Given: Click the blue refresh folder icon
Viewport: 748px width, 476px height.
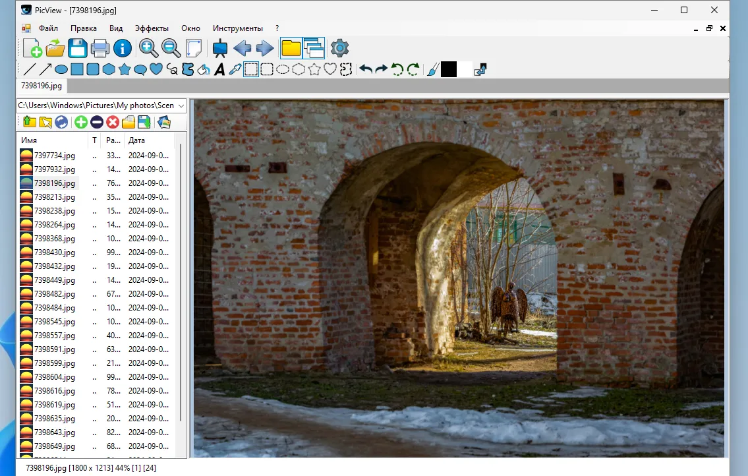Looking at the screenshot, I should 61,122.
